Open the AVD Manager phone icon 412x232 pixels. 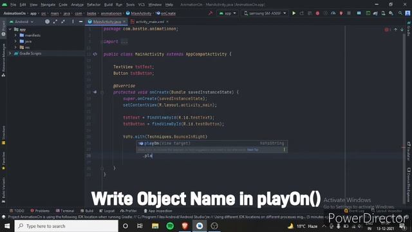pos(384,13)
